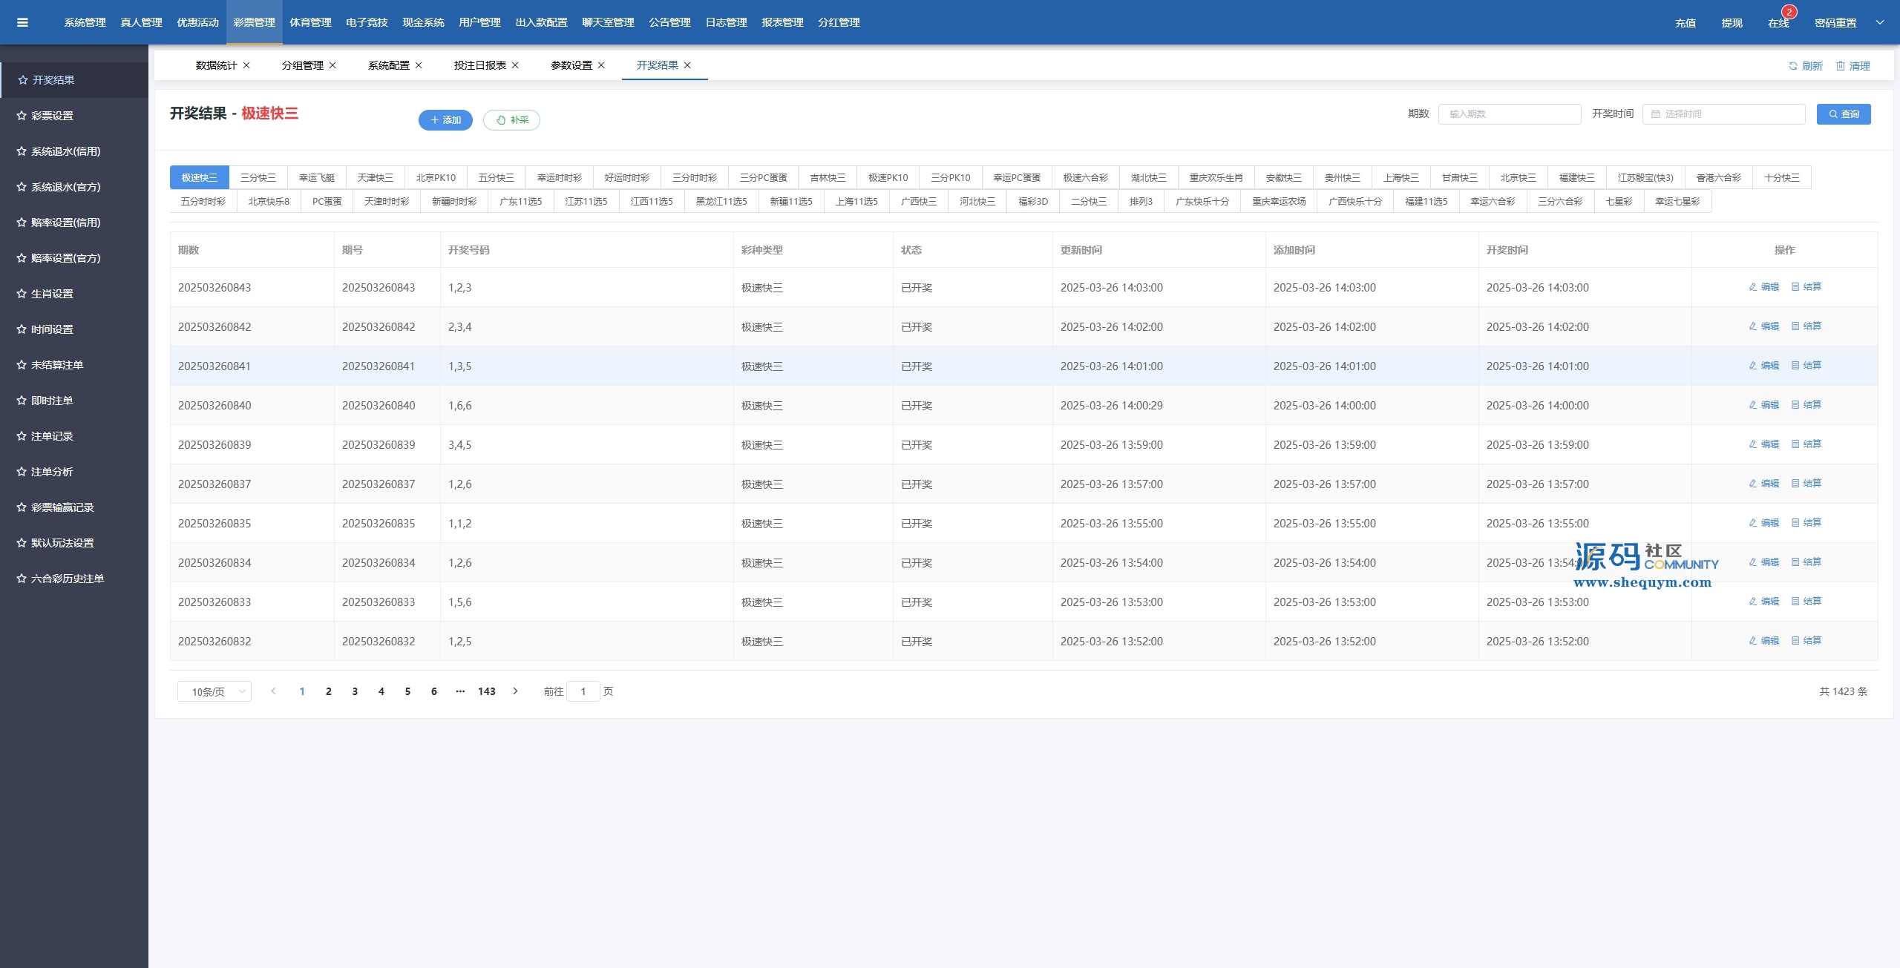1900x968 pixels.
Task: Click the trash icon labeled 清理
Action: (1841, 66)
